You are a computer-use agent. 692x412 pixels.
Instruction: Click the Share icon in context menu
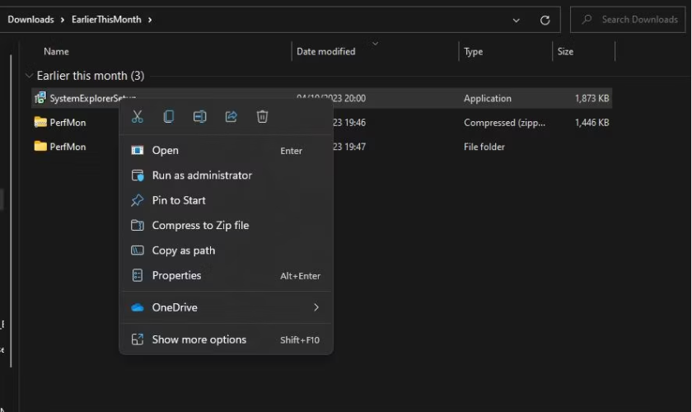coord(231,117)
